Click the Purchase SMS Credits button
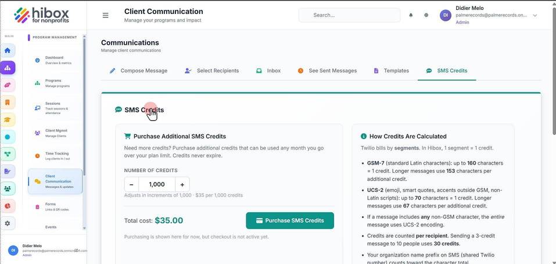Image resolution: width=556 pixels, height=264 pixels. point(290,220)
